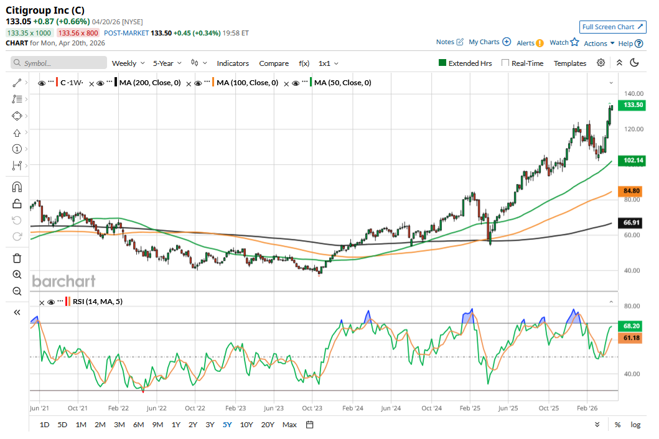Open the Indicators menu

[233, 63]
